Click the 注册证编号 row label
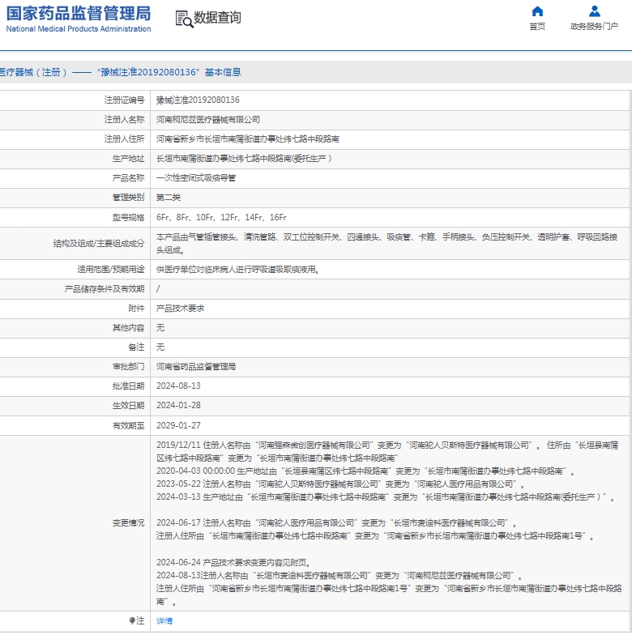The width and height of the screenshot is (632, 635). (125, 100)
